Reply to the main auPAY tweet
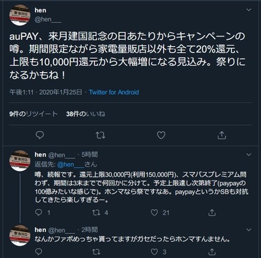 40,135
